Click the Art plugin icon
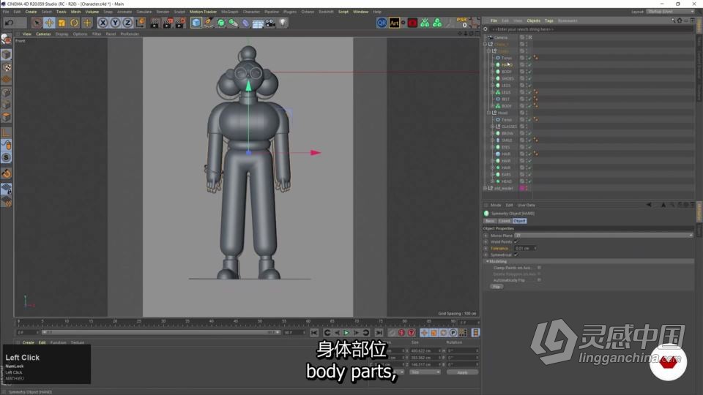This screenshot has height=395, width=703. 394,23
